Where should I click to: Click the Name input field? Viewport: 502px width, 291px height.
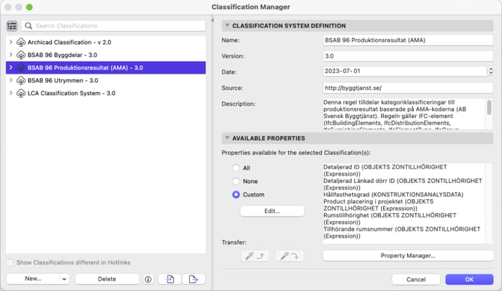pos(408,40)
